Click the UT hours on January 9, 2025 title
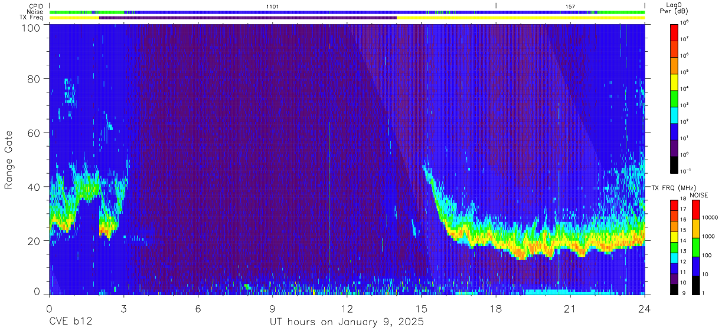Viewport: 725px width, 334px height. [347, 323]
